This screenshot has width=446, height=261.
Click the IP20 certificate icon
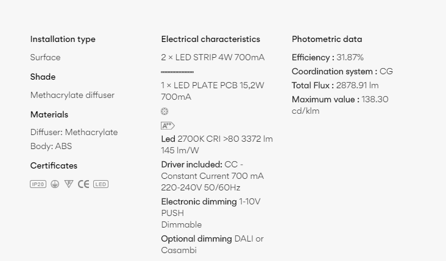38,184
